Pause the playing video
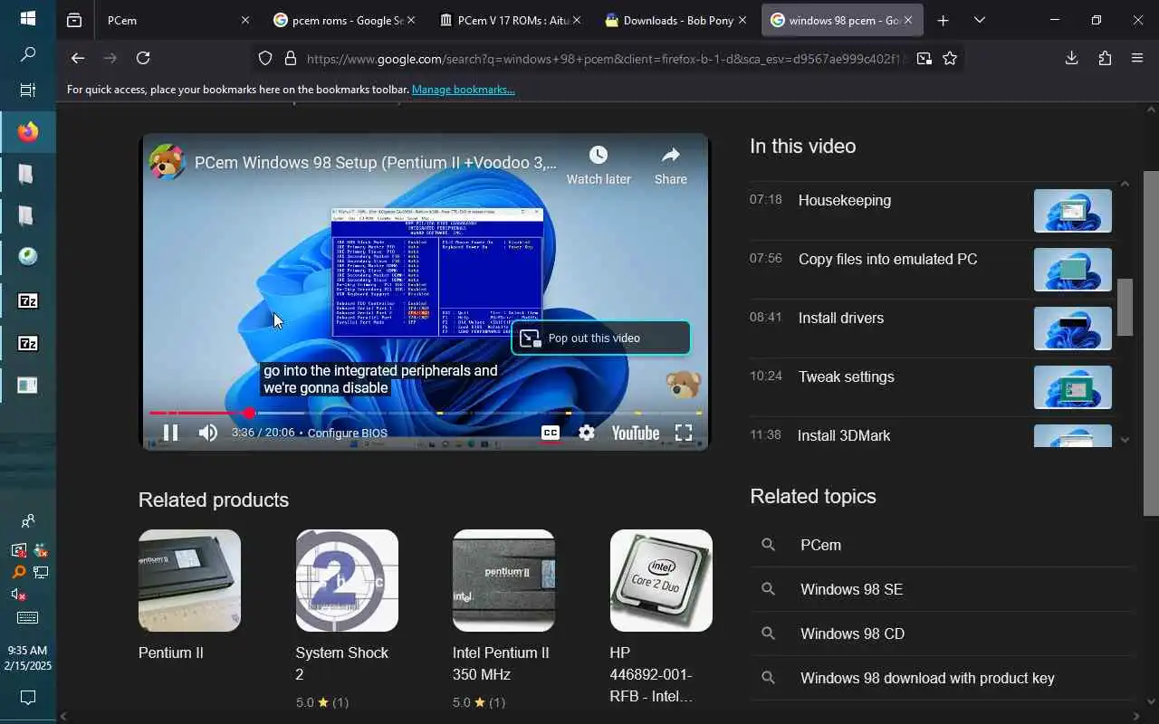 [x=170, y=433]
